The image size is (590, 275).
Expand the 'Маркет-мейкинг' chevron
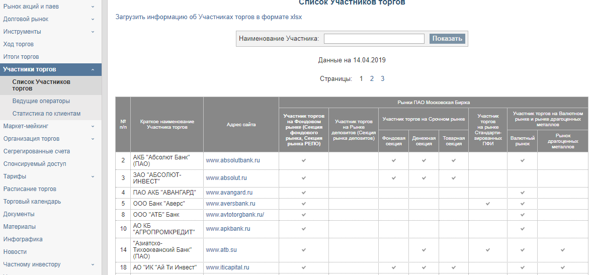coord(93,126)
